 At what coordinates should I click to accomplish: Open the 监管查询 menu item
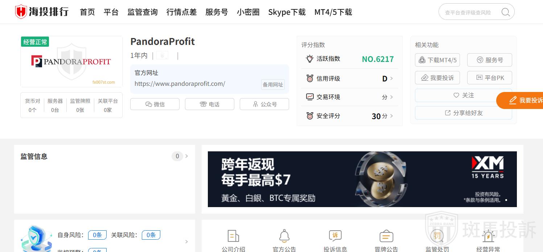[x=143, y=12]
